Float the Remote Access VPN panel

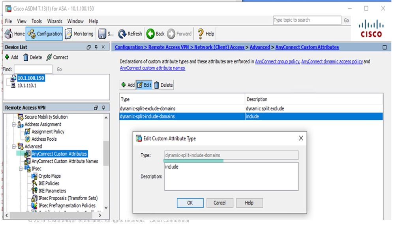(96, 108)
